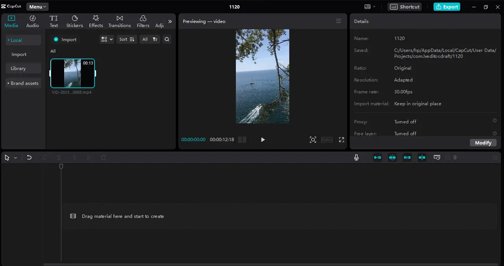Click the preview zoom-to-fit icon
Viewport: 504px width, 266px height.
tap(313, 140)
